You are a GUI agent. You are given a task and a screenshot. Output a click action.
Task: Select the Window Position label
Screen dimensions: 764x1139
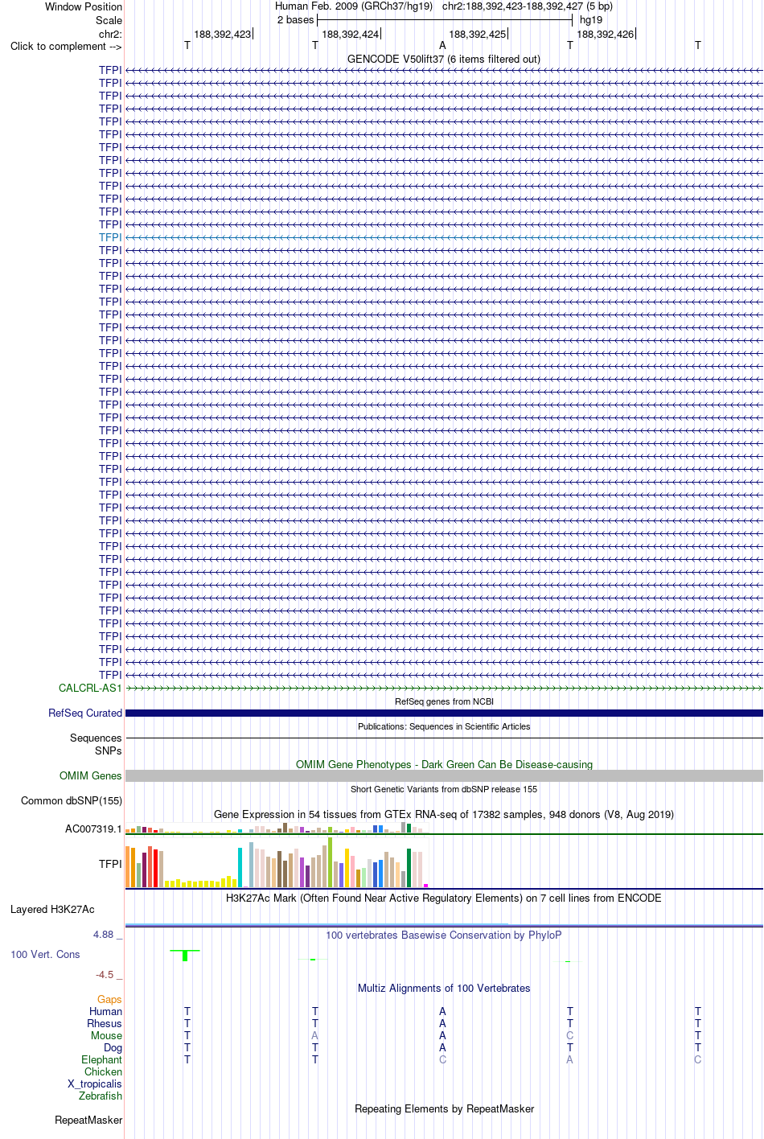pos(84,6)
